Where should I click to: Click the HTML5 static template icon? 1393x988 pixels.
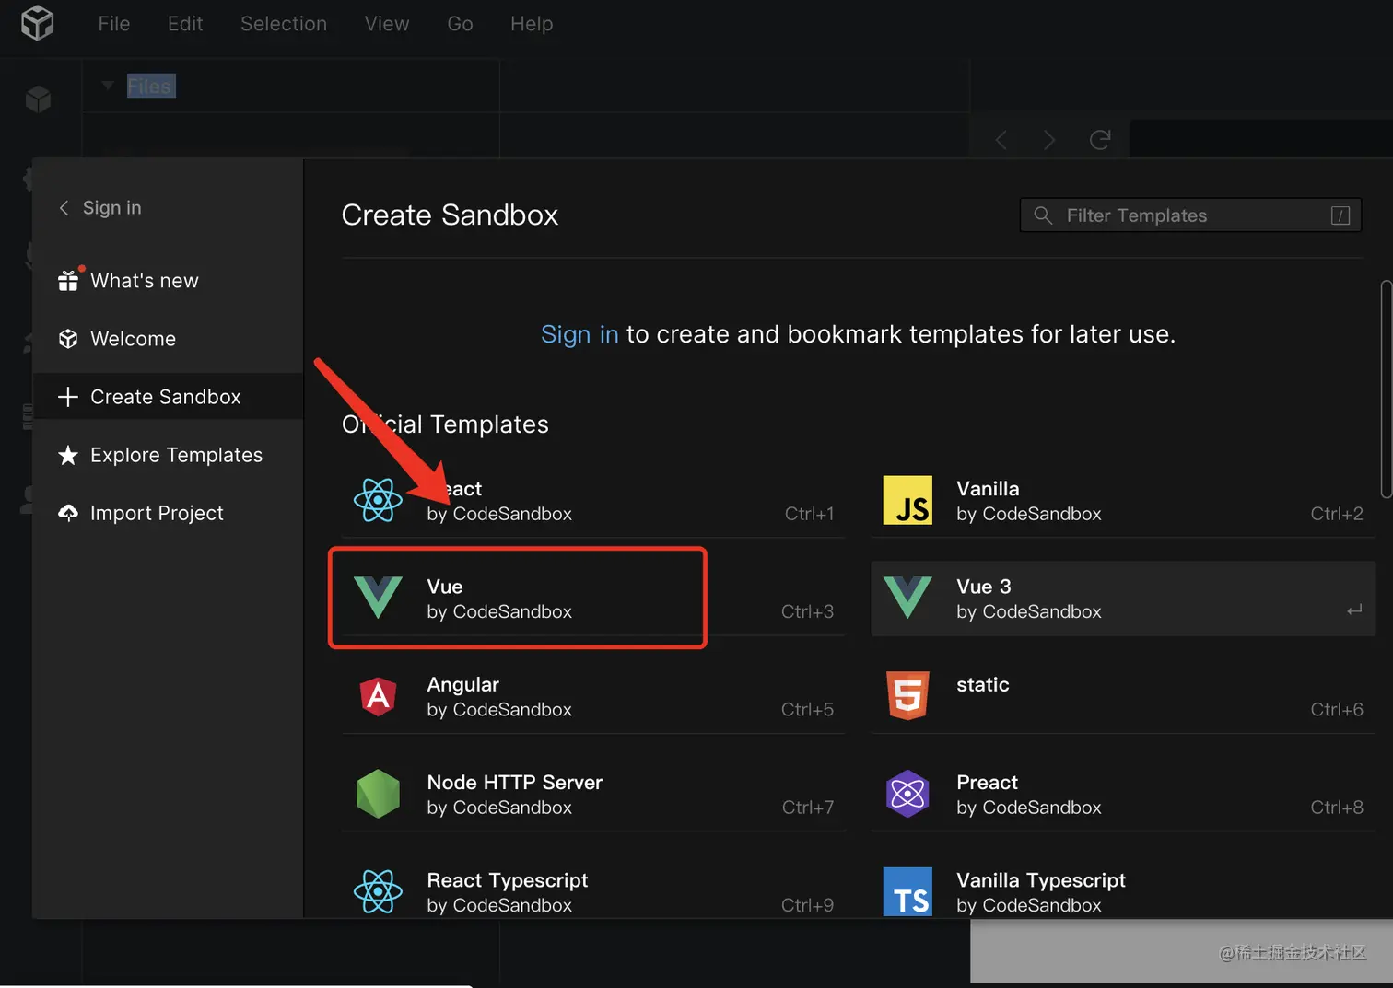click(x=907, y=695)
